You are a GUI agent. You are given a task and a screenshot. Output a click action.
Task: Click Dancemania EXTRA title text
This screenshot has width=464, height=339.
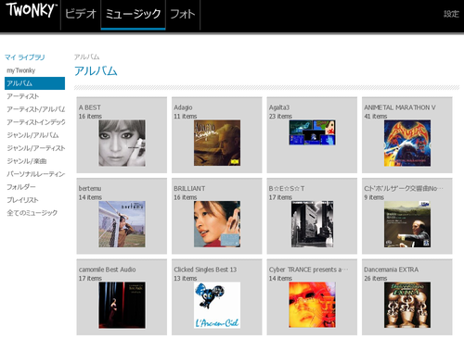tap(392, 270)
